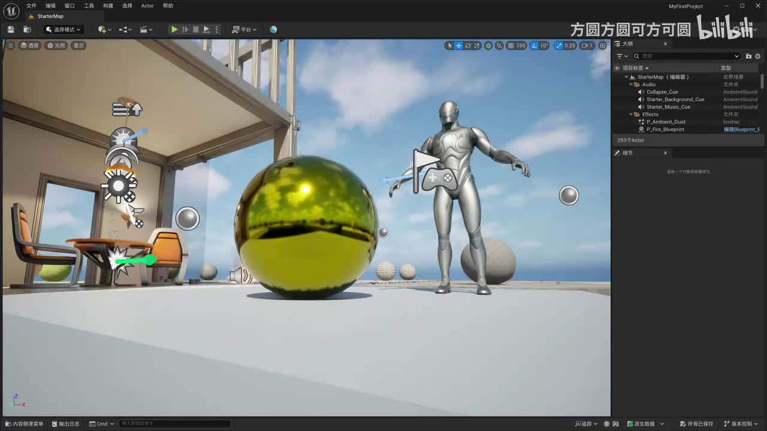Screen dimensions: 767x431
Task: Sort by 项目标签 column header
Action: click(633, 68)
